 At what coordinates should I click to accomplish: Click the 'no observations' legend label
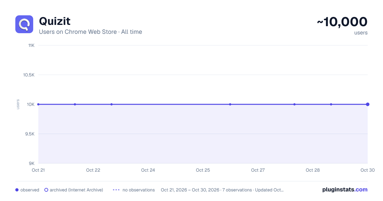tap(139, 190)
